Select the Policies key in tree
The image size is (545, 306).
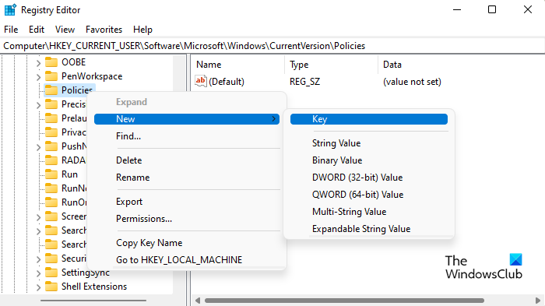pos(77,90)
